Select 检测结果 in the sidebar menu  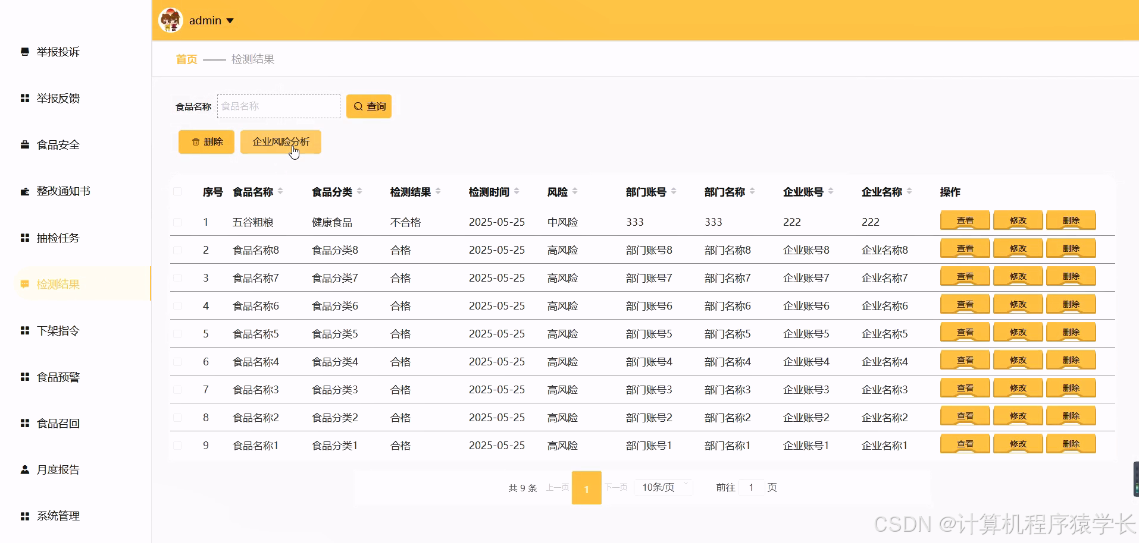click(57, 283)
